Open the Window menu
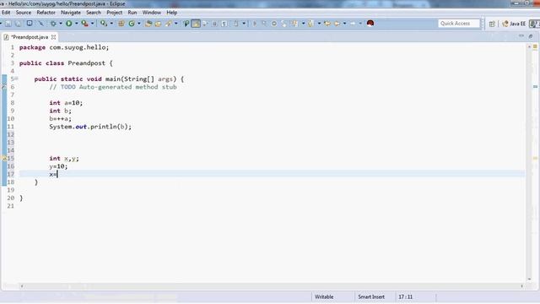The width and height of the screenshot is (540, 304). click(152, 13)
